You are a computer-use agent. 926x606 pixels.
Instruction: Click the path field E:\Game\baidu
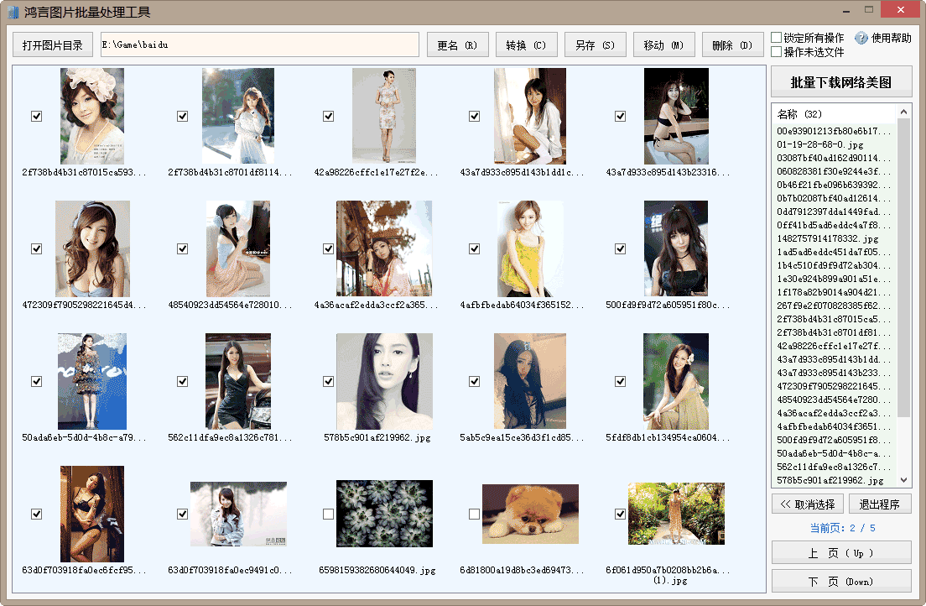260,45
